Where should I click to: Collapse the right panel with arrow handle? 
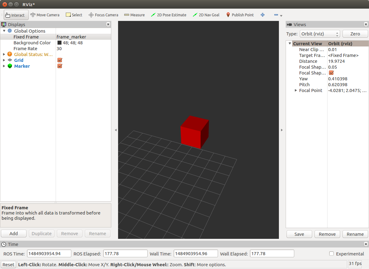(282, 130)
